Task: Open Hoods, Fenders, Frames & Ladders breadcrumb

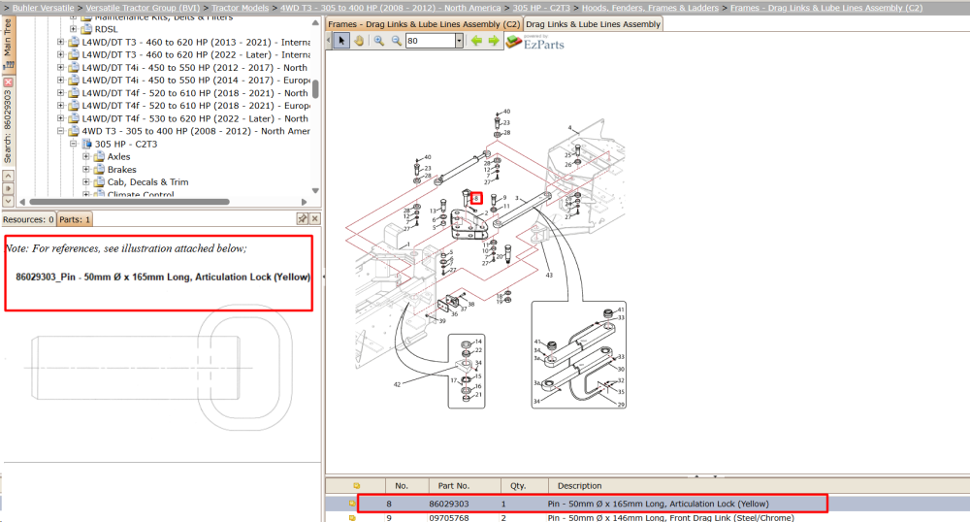Action: [650, 8]
